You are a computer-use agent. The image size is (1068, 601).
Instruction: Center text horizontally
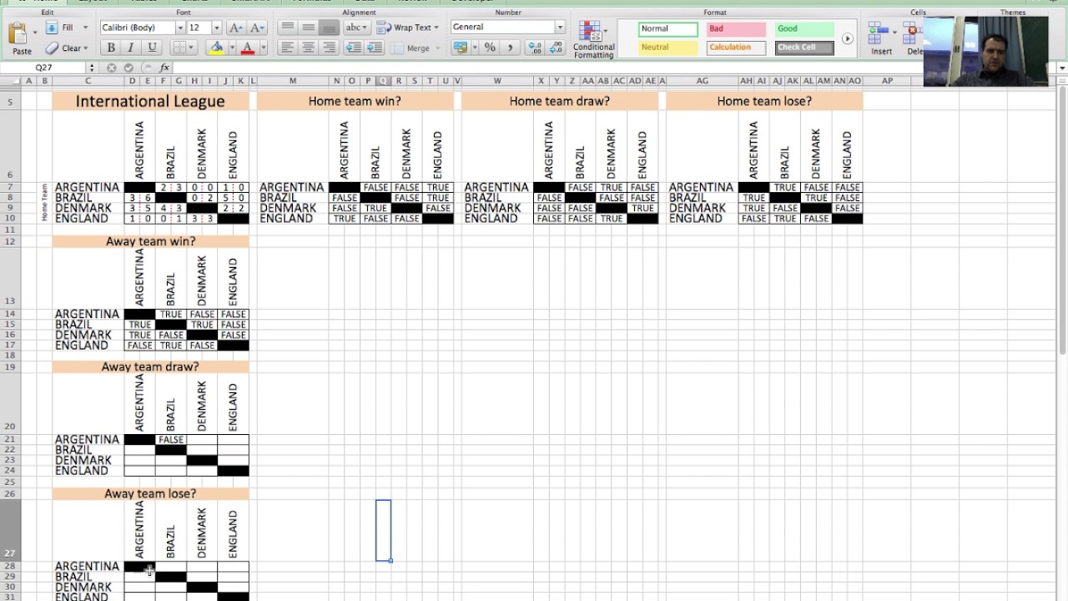(309, 48)
